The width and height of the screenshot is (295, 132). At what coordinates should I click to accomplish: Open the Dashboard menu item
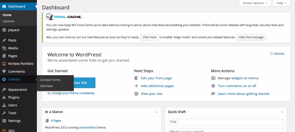18,6
